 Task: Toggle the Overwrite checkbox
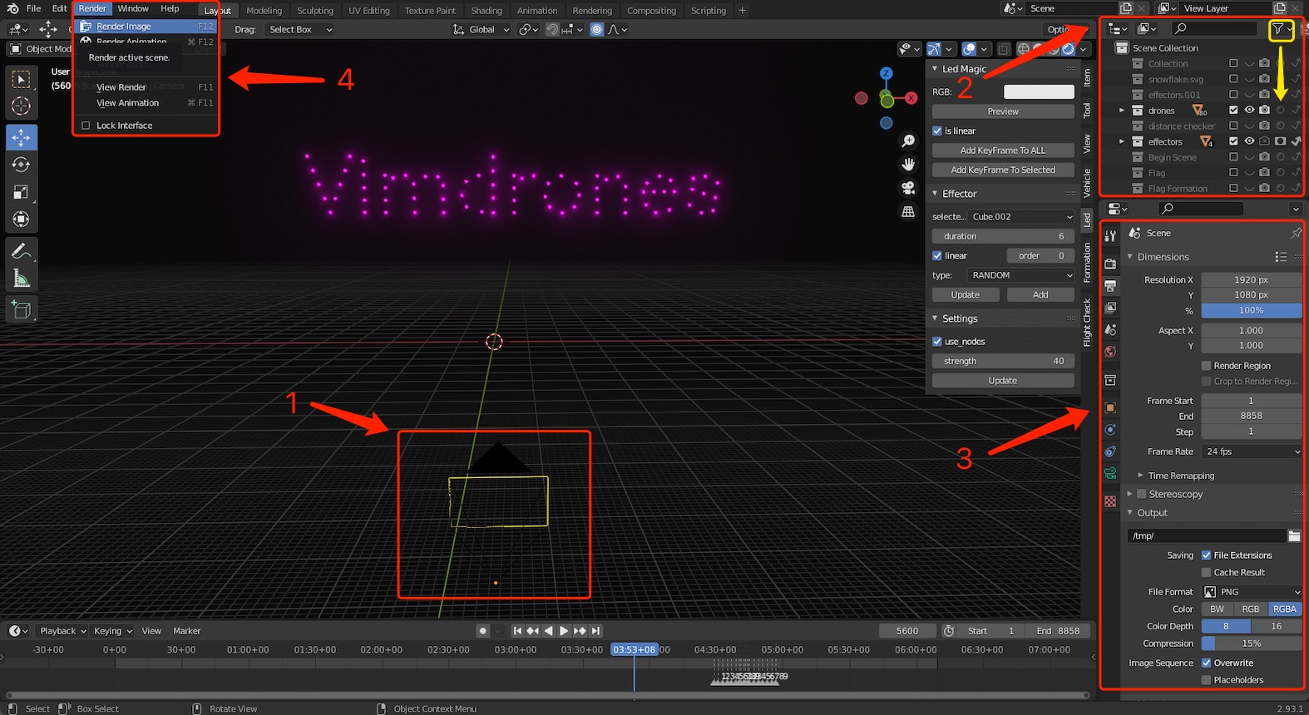coord(1206,663)
